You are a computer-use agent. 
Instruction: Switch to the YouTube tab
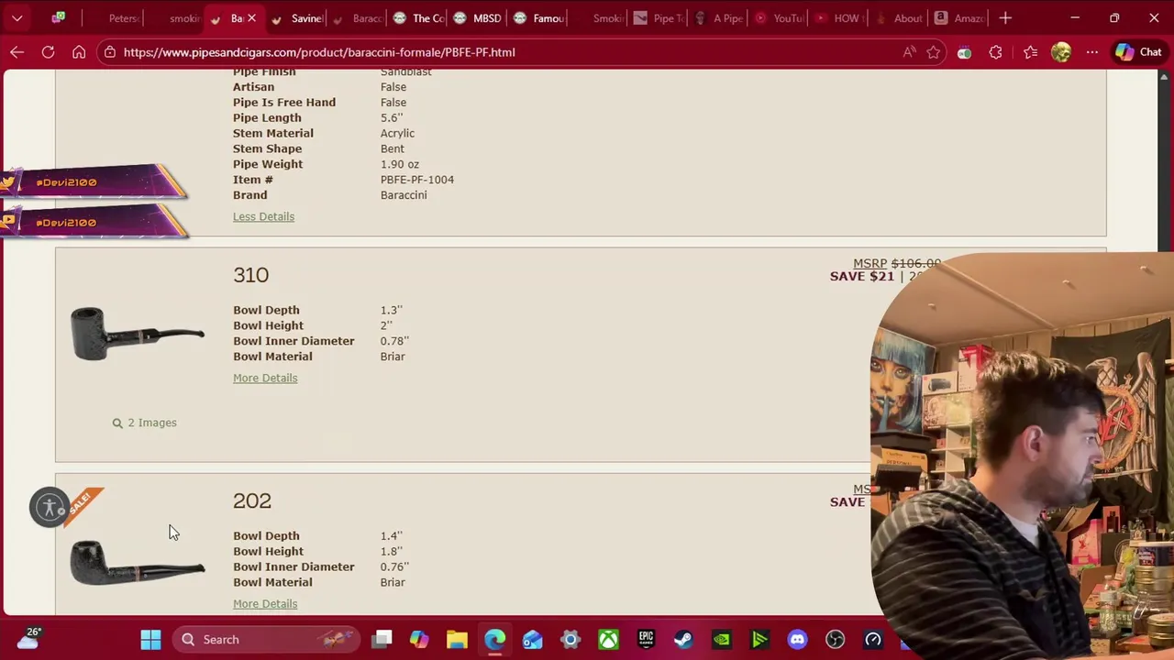point(781,17)
